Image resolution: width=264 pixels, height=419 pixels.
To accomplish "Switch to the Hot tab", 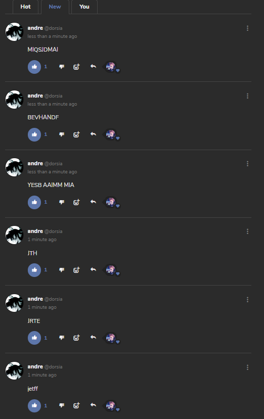I will coord(25,7).
